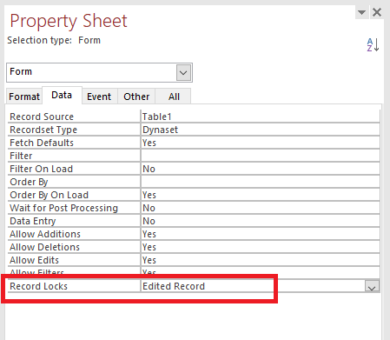The height and width of the screenshot is (340, 390).
Task: Switch to the Format tab
Action: 24,97
